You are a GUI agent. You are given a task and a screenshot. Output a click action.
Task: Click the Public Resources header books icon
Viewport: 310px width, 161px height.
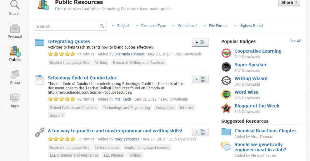43,5
